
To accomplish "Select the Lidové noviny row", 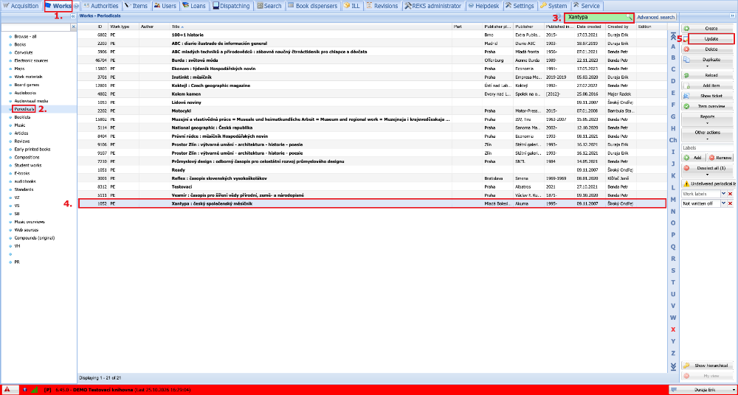I will [372, 102].
